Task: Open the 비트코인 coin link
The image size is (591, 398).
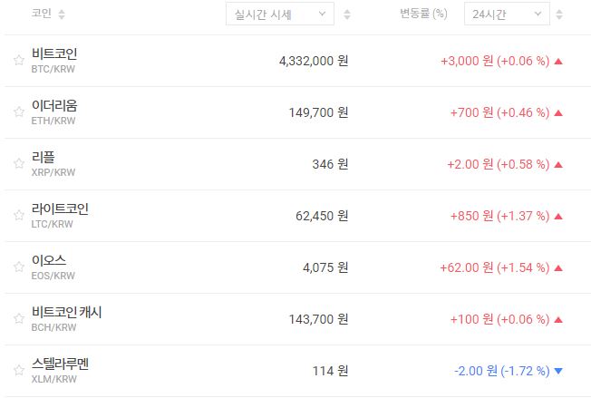Action: 54,54
